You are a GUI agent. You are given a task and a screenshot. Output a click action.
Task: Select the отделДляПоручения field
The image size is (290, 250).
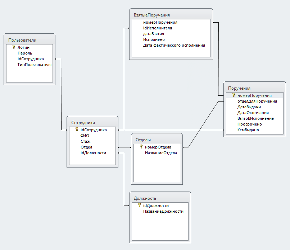coord(257,101)
